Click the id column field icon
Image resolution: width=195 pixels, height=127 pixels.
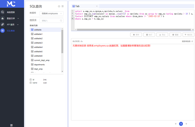pyautogui.click(x=31, y=80)
